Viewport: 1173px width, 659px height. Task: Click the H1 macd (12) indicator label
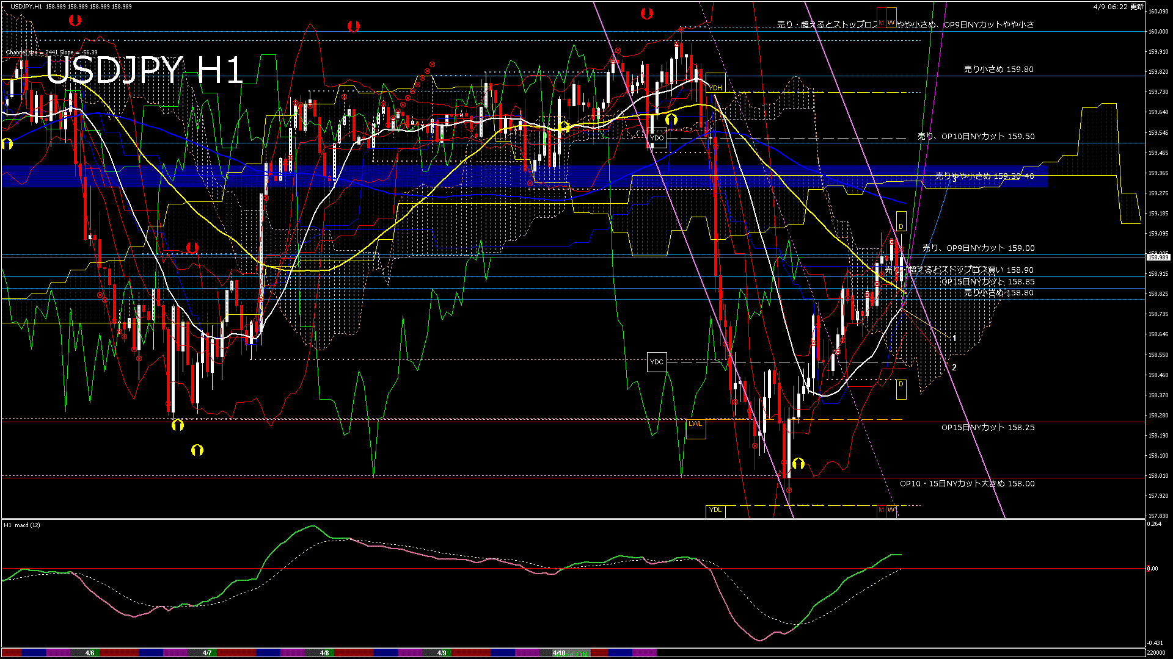(x=21, y=524)
